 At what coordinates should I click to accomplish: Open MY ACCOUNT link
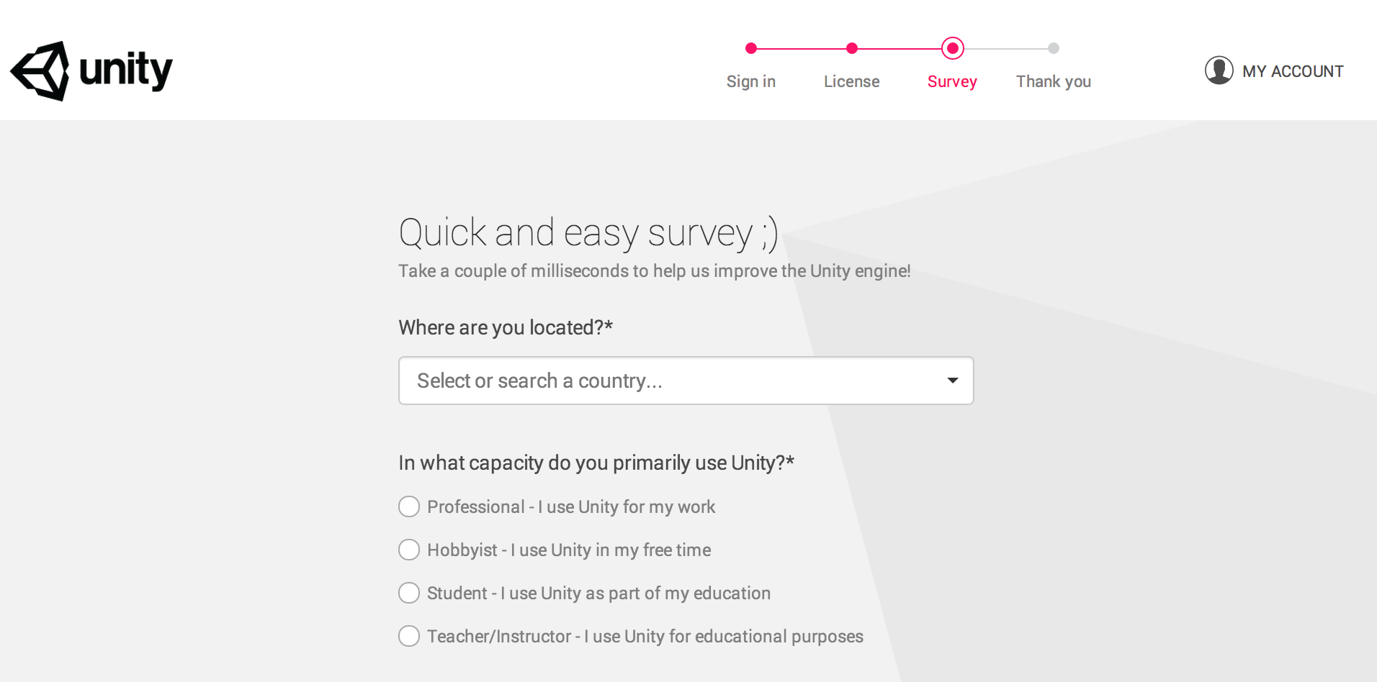[1293, 71]
